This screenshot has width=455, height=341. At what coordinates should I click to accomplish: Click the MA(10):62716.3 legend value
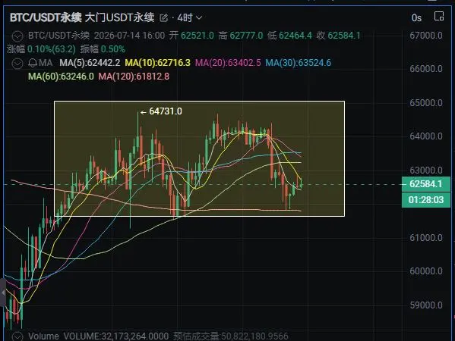click(x=157, y=63)
